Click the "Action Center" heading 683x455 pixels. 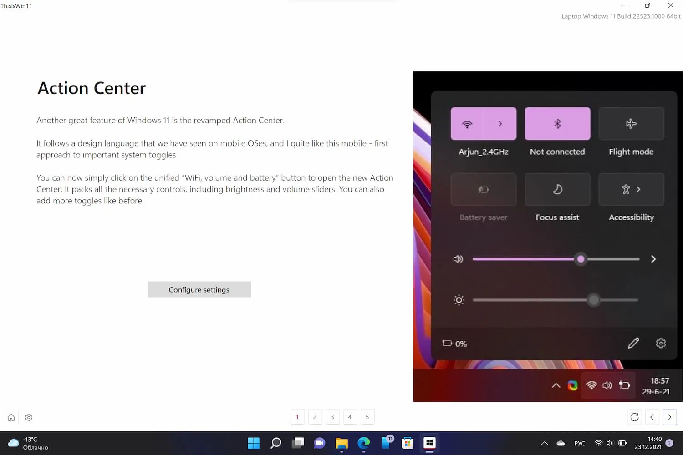coord(92,88)
